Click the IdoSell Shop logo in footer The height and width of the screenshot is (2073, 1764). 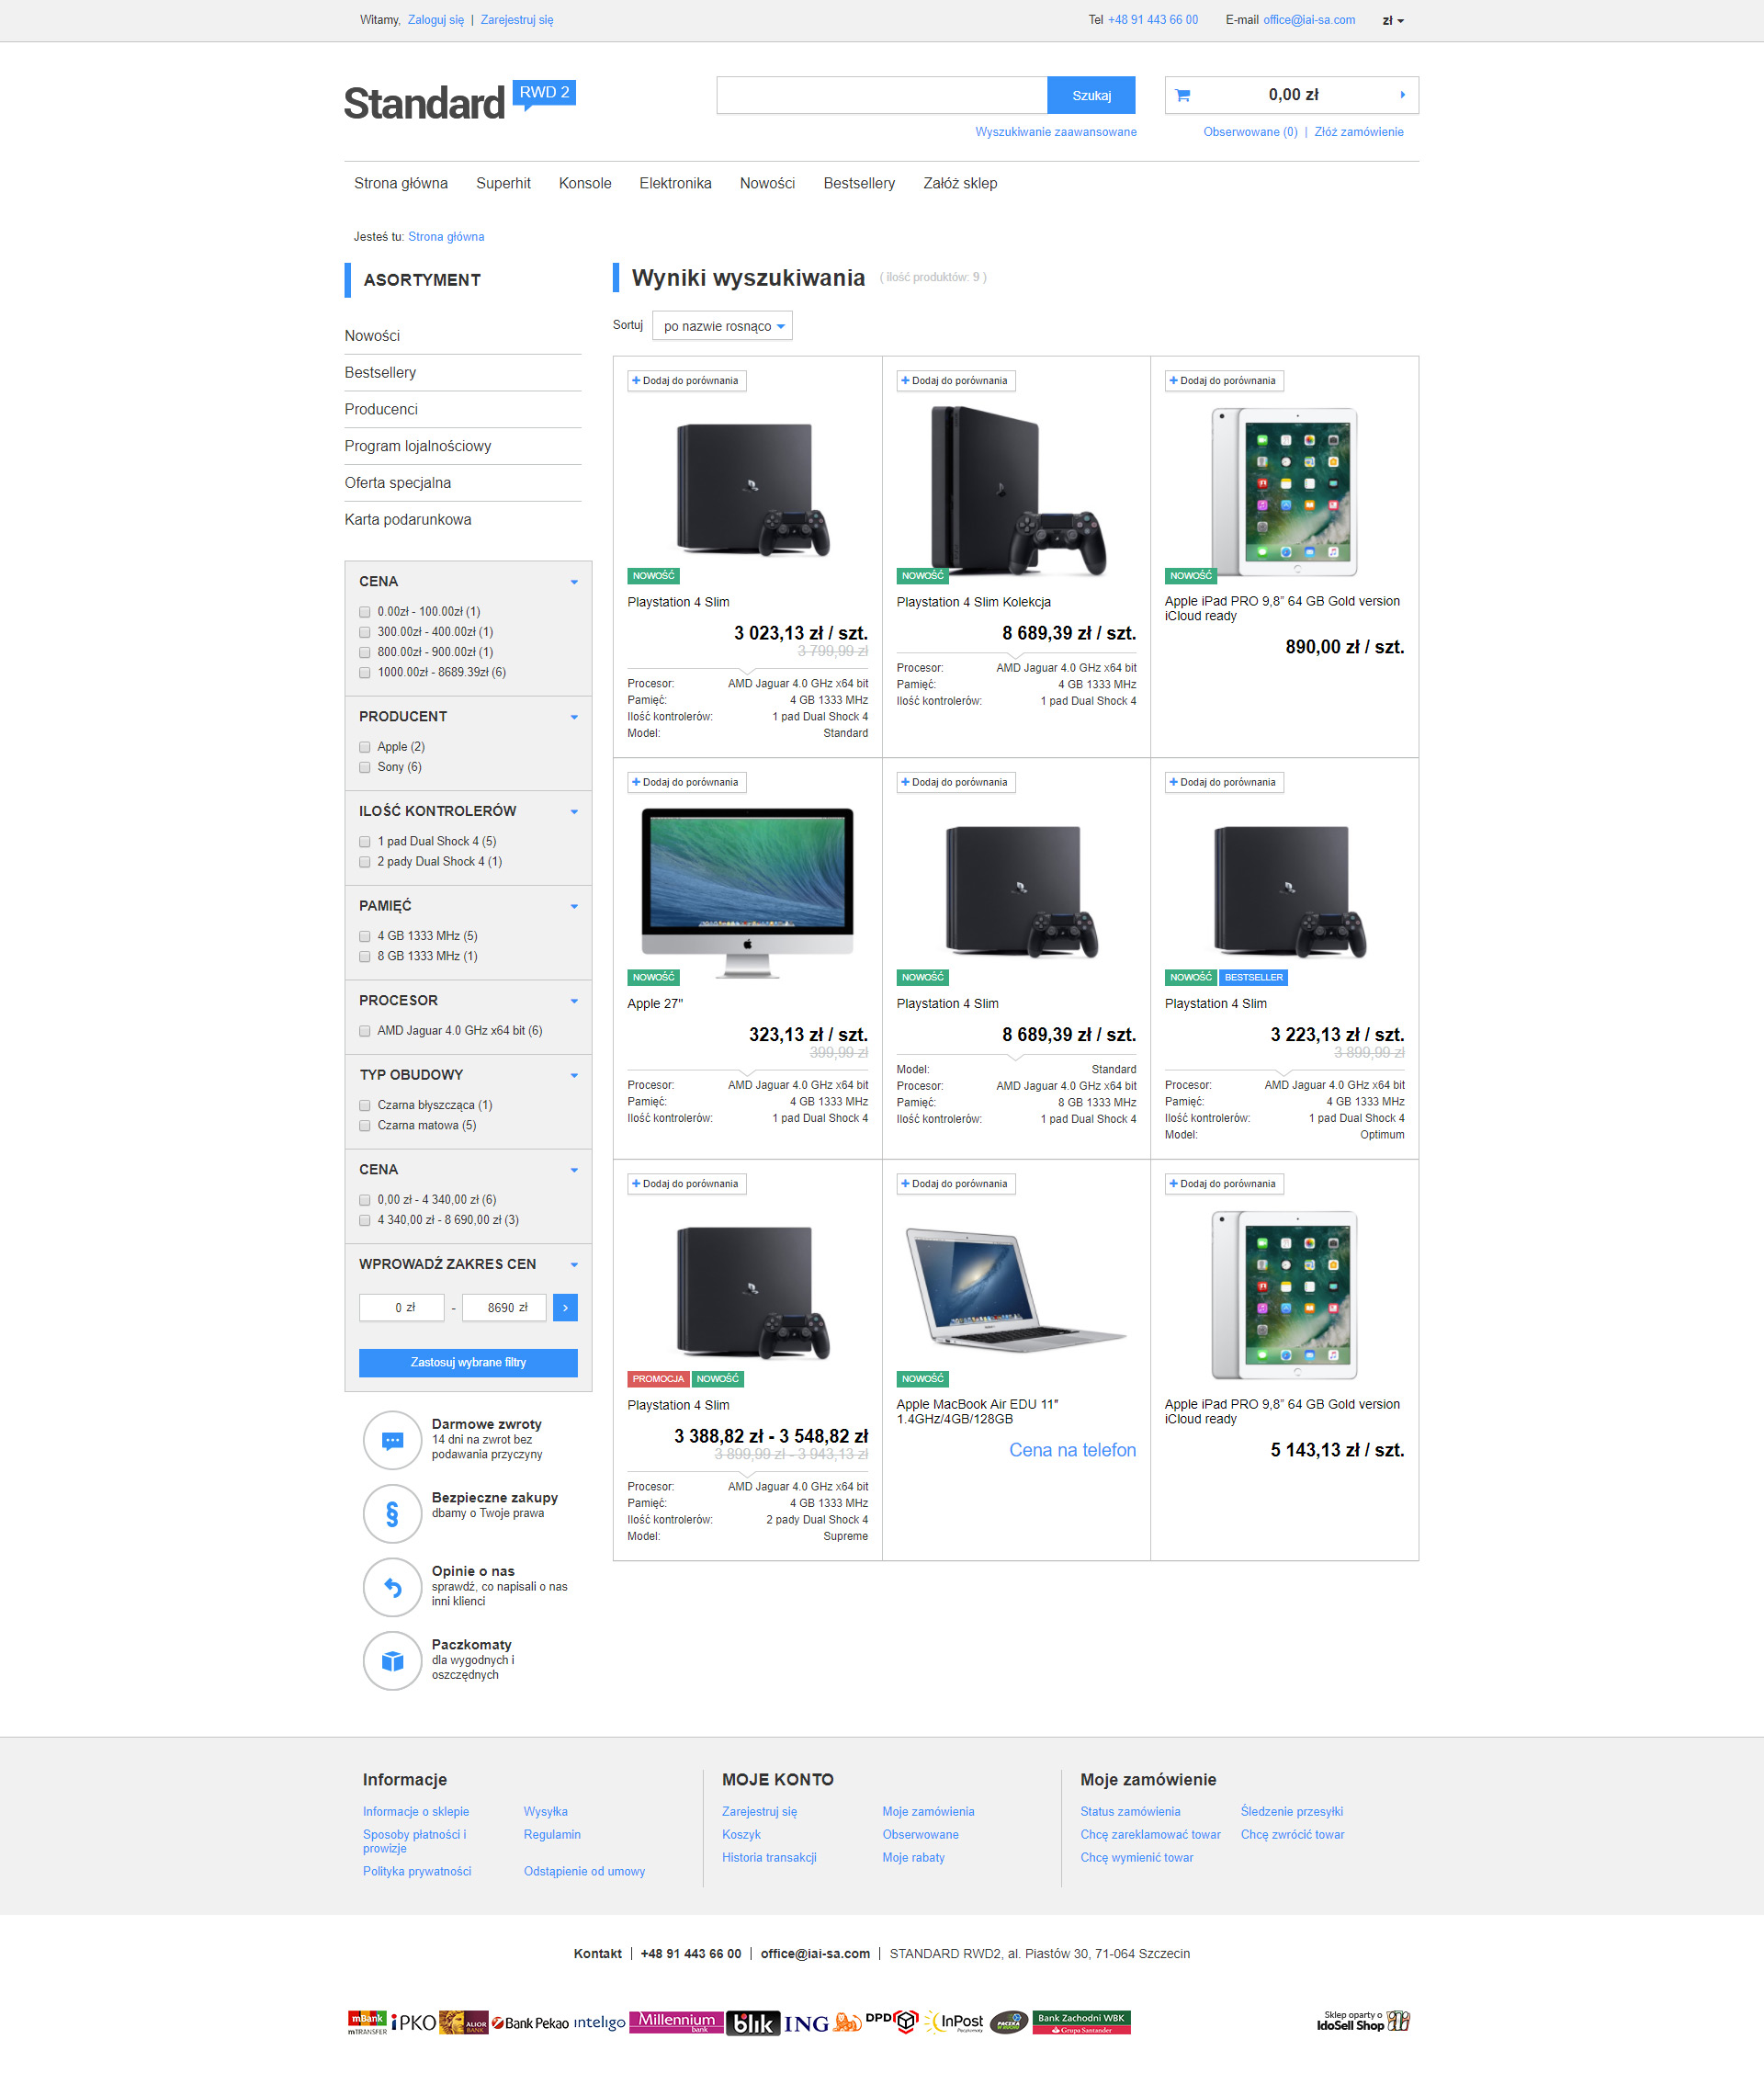click(x=1363, y=2021)
